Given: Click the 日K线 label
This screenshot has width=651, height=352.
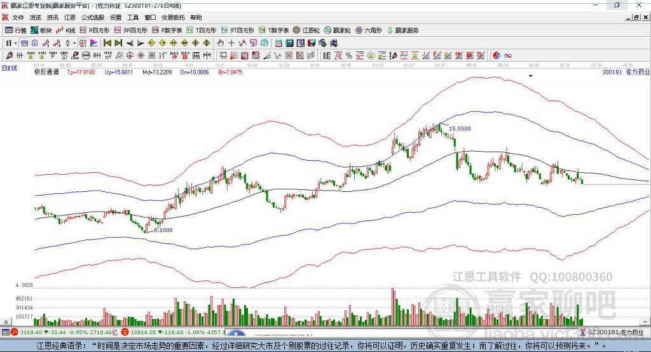Looking at the screenshot, I should click(10, 68).
